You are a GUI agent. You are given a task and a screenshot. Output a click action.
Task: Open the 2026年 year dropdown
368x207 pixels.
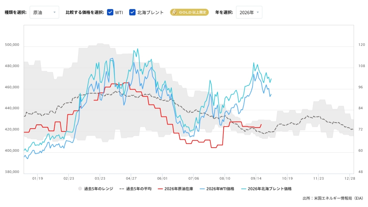[249, 12]
